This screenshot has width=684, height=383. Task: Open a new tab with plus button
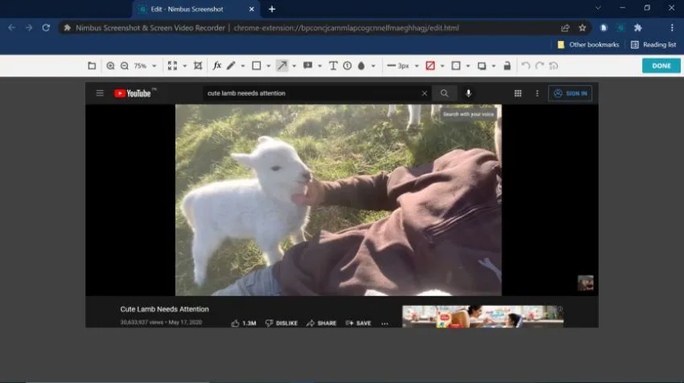[x=272, y=9]
